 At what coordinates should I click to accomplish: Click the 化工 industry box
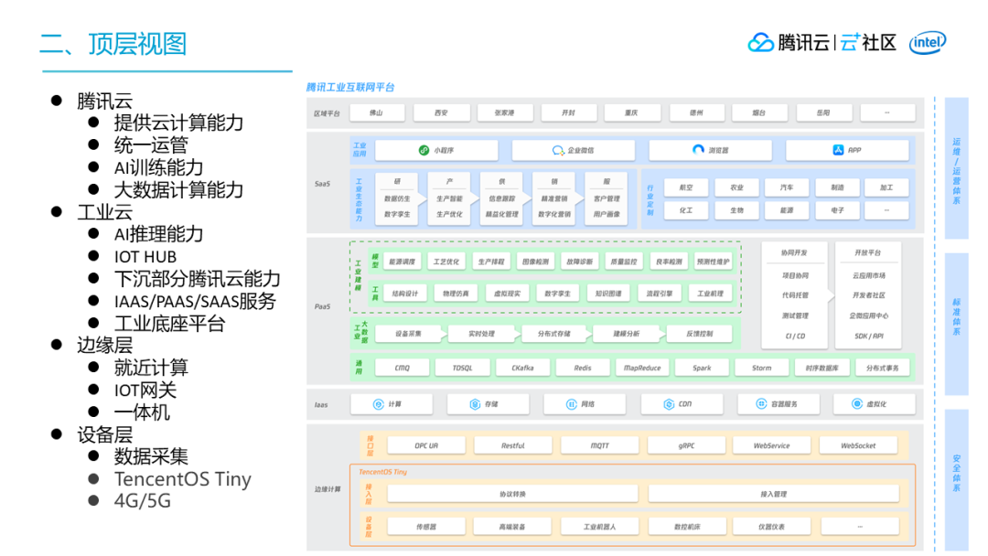pos(686,210)
